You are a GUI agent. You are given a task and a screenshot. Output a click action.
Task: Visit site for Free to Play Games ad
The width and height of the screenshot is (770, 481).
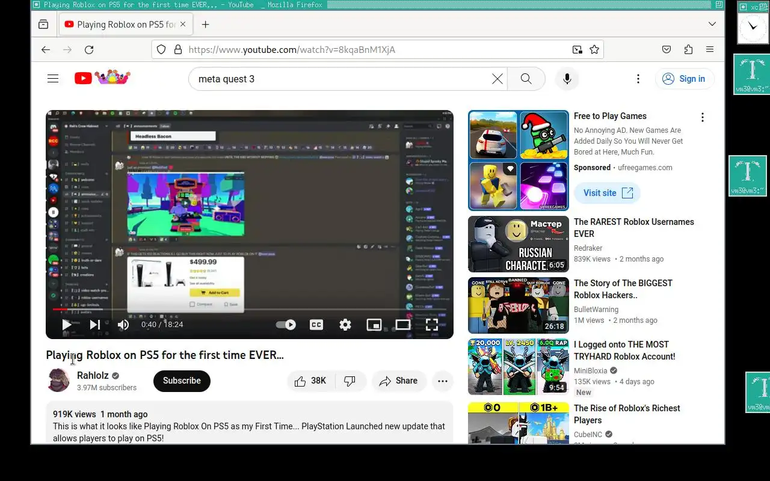pos(608,193)
